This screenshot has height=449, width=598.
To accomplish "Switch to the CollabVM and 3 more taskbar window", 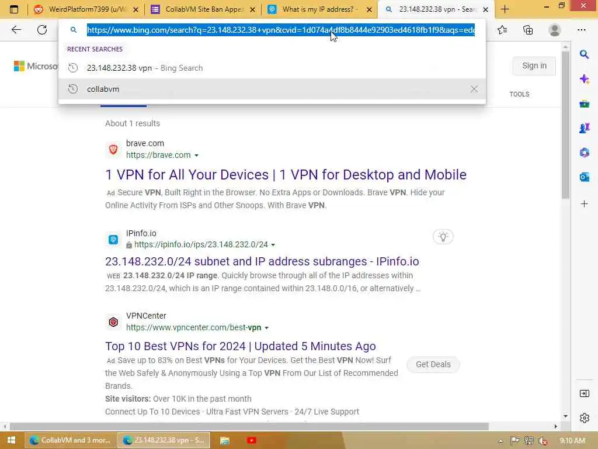I will point(71,440).
